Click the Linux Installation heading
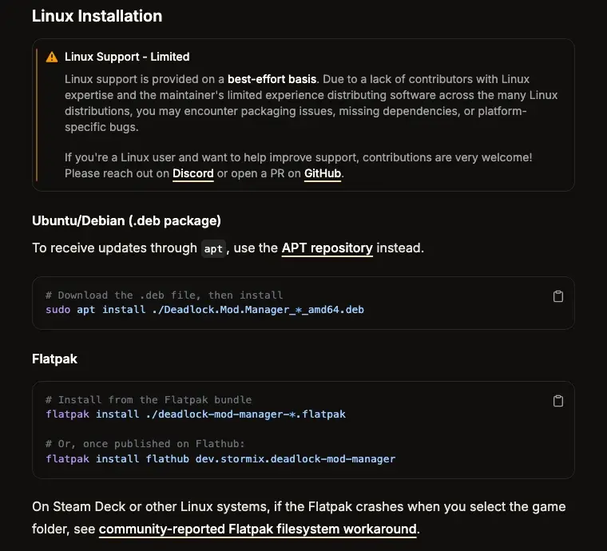This screenshot has width=607, height=551. tap(97, 16)
